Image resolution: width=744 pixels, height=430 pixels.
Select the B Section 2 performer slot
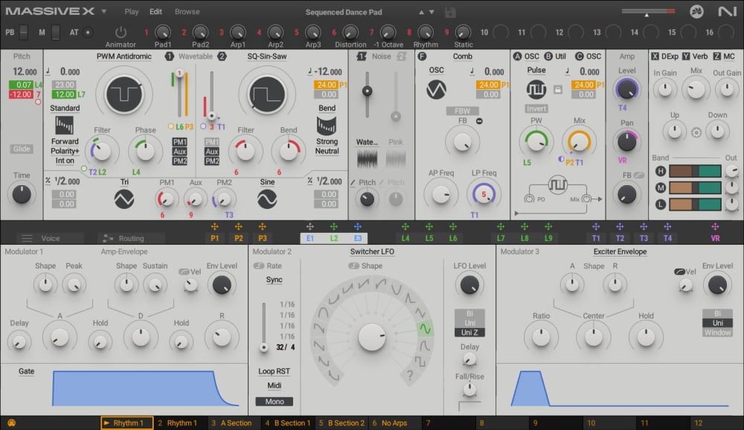coord(342,423)
